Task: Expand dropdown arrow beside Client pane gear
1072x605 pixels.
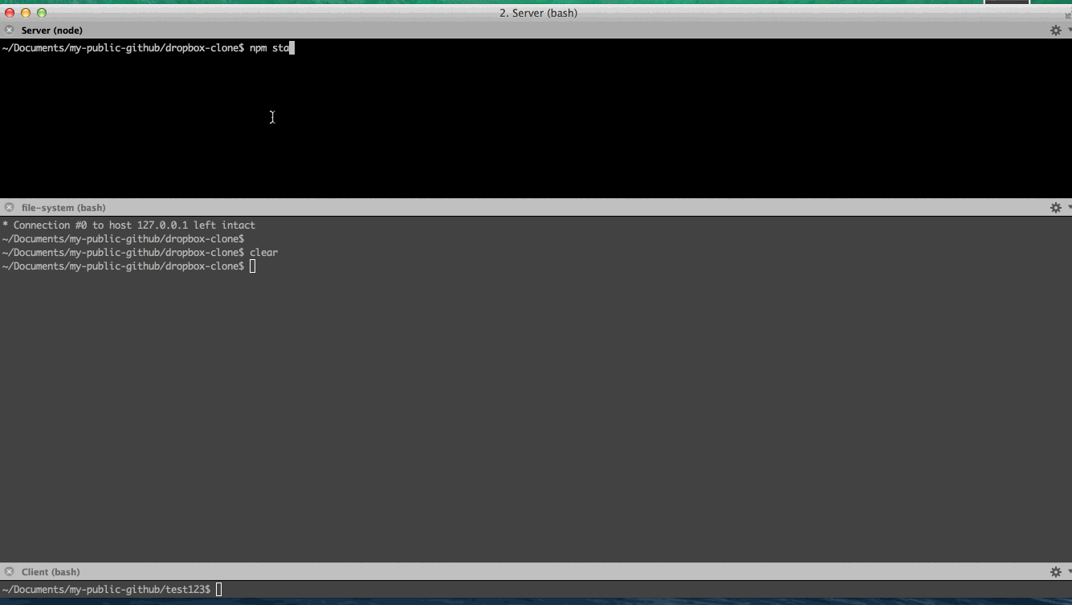Action: click(x=1069, y=572)
